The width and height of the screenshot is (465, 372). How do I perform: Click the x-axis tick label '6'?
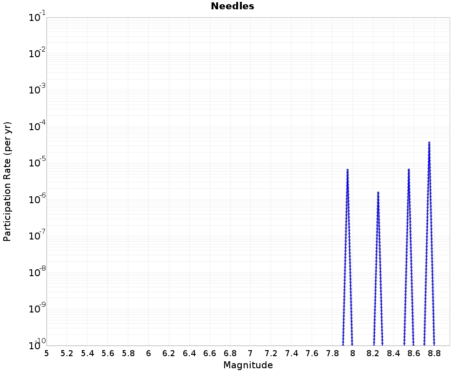149,353
